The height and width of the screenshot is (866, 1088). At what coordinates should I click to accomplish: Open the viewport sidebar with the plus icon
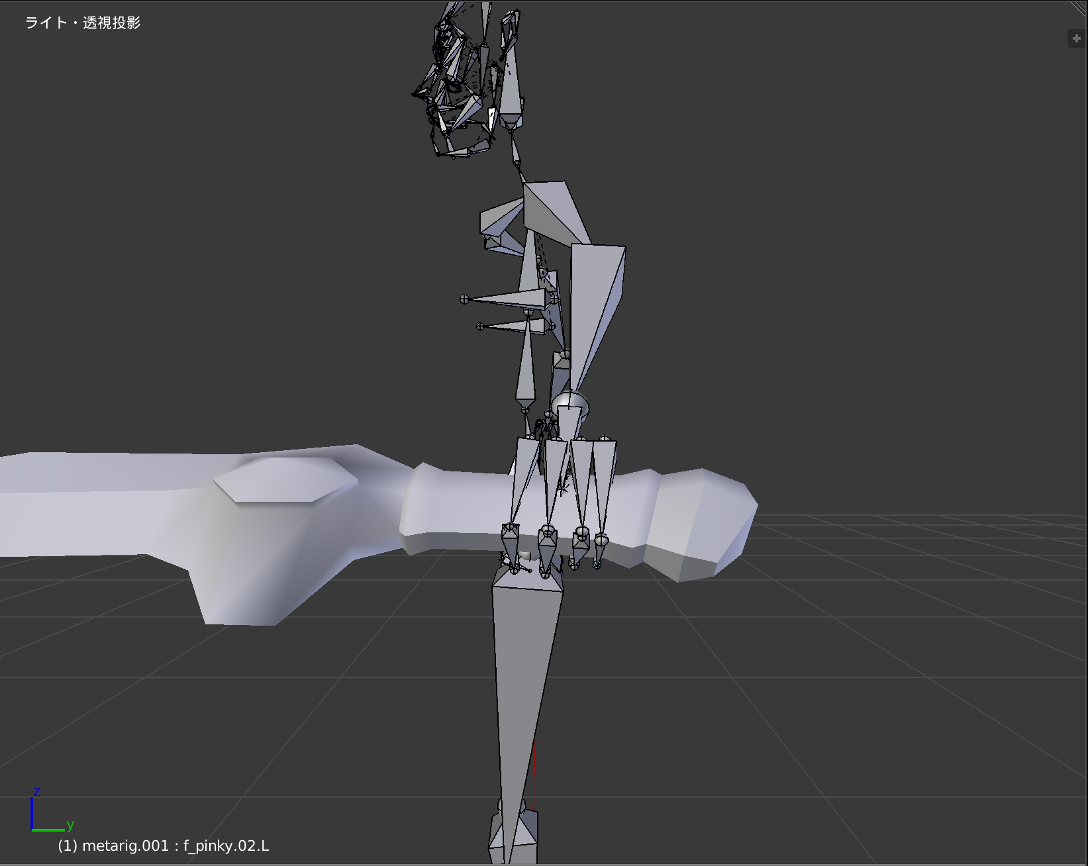(1075, 38)
